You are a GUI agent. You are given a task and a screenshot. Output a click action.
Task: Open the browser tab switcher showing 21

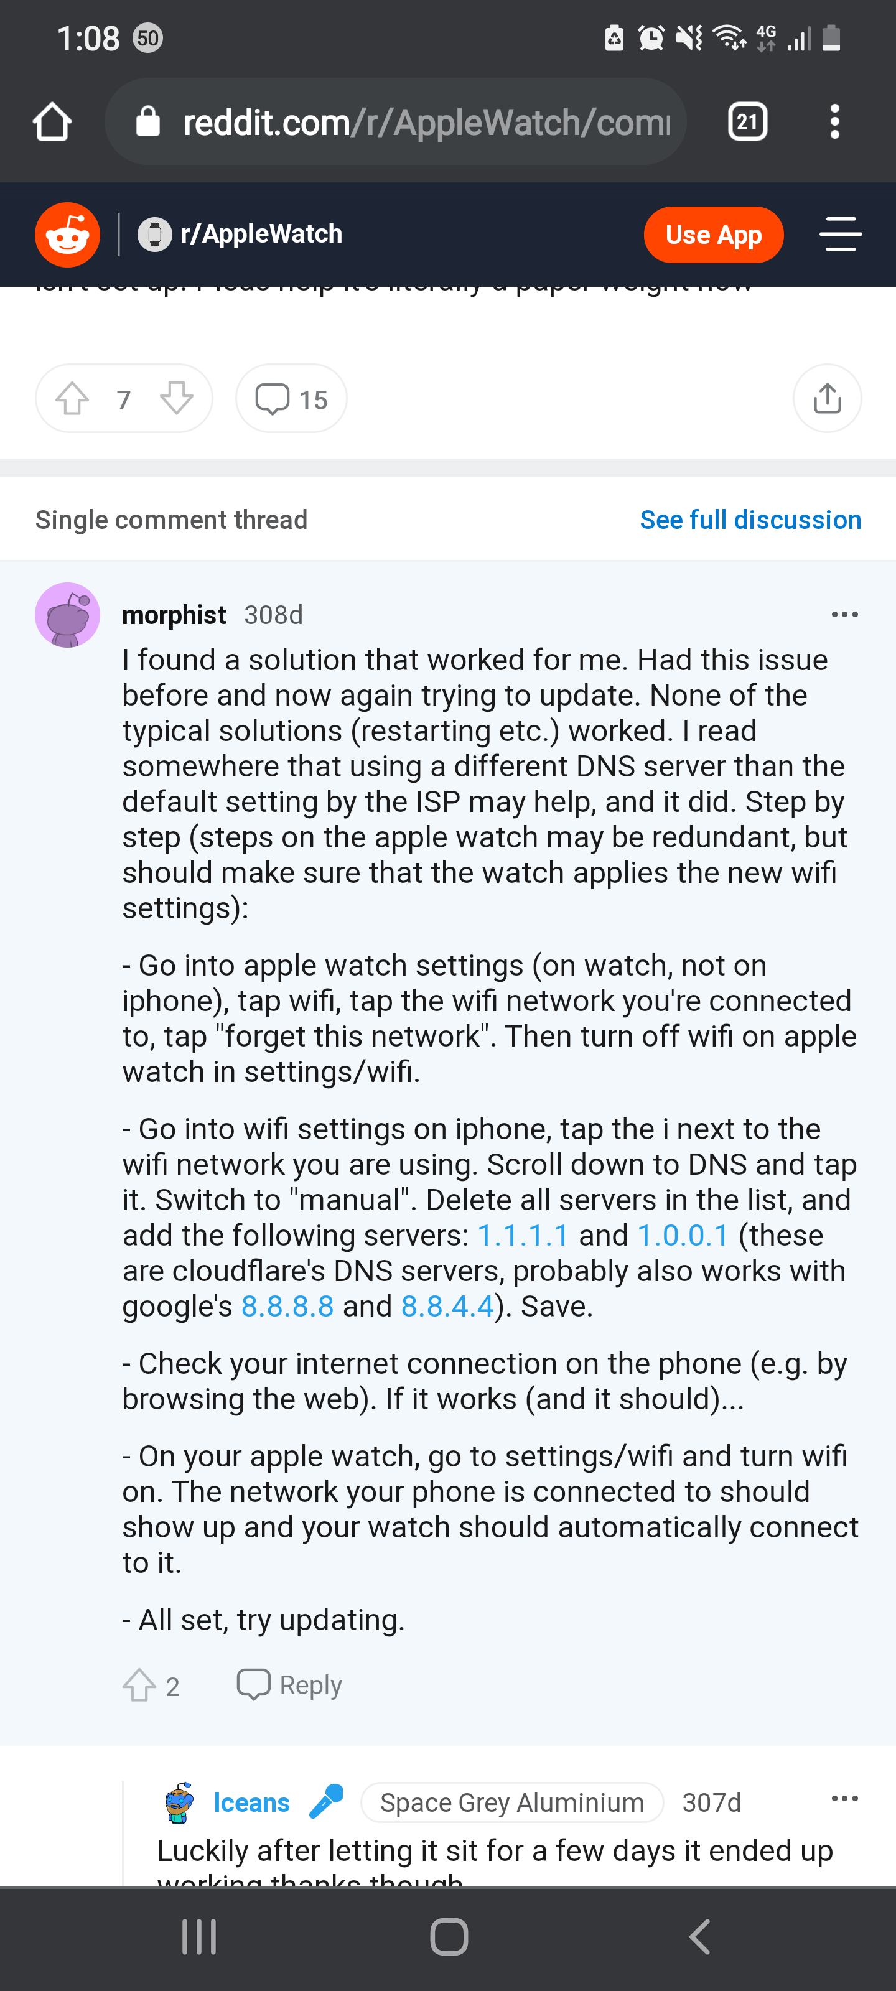point(747,121)
